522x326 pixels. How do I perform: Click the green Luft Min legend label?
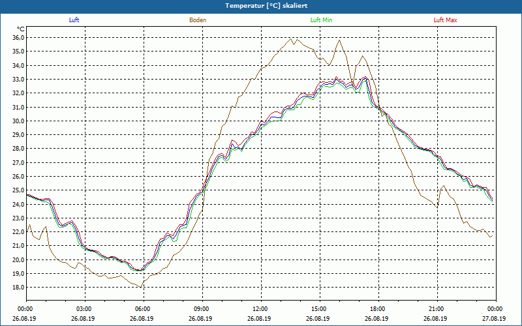tap(321, 20)
